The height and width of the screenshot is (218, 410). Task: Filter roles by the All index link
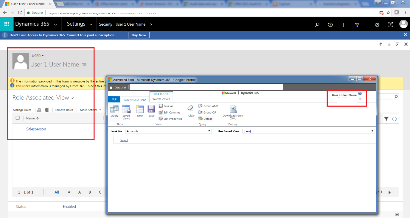57,192
